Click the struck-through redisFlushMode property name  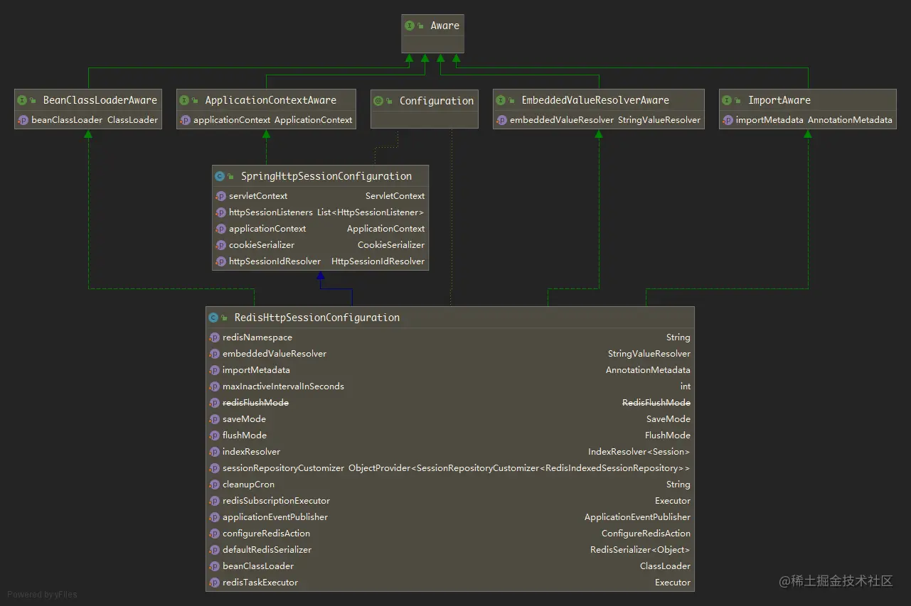pos(256,403)
